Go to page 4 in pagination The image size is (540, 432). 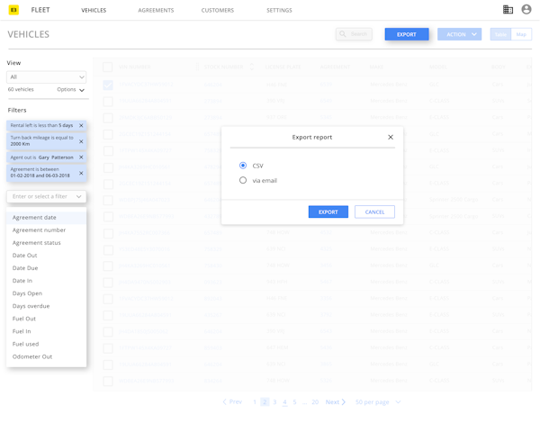(x=284, y=402)
